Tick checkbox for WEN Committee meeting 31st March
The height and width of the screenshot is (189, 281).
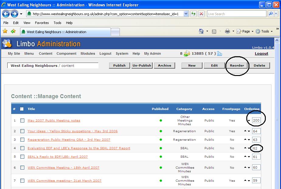pos(22,180)
